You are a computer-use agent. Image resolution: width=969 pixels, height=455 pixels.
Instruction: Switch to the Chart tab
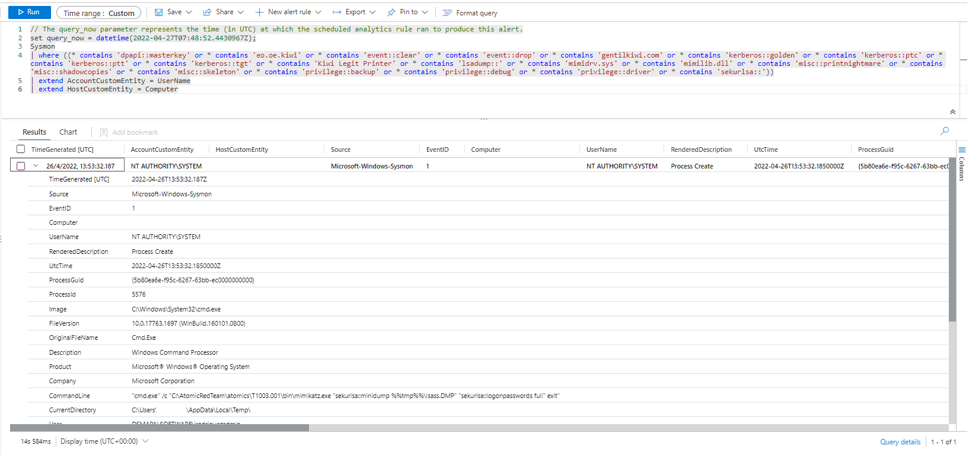tap(68, 132)
